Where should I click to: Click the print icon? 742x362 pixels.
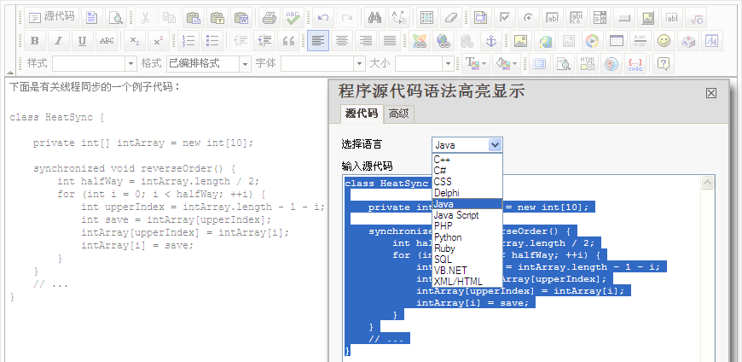(270, 17)
